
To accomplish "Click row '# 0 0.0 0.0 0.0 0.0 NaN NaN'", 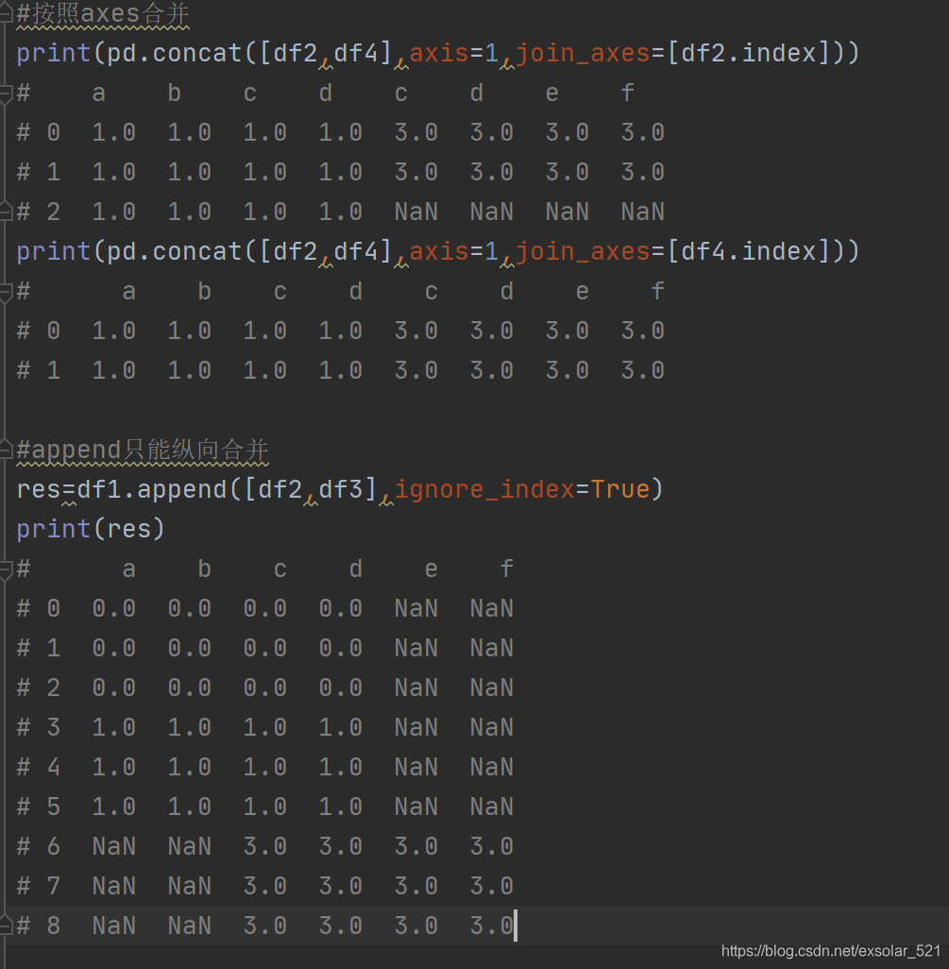I will click(265, 609).
